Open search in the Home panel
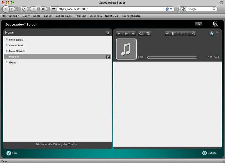The image size is (225, 163). (x=108, y=33)
